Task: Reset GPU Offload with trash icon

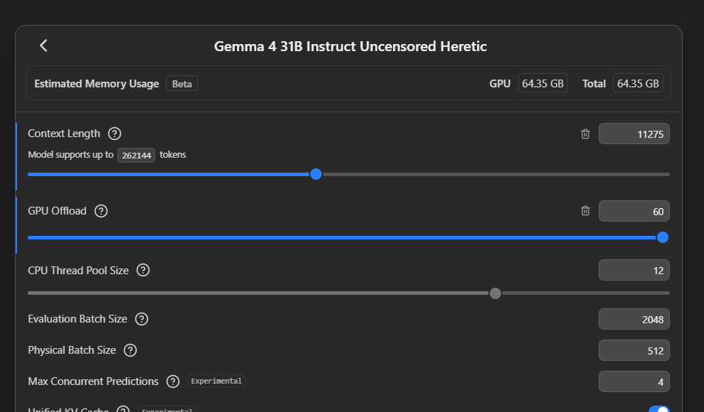Action: pyautogui.click(x=585, y=211)
